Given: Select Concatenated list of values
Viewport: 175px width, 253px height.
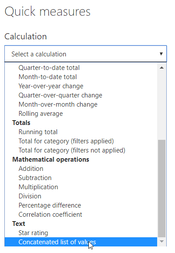Looking at the screenshot, I should click(x=81, y=242).
